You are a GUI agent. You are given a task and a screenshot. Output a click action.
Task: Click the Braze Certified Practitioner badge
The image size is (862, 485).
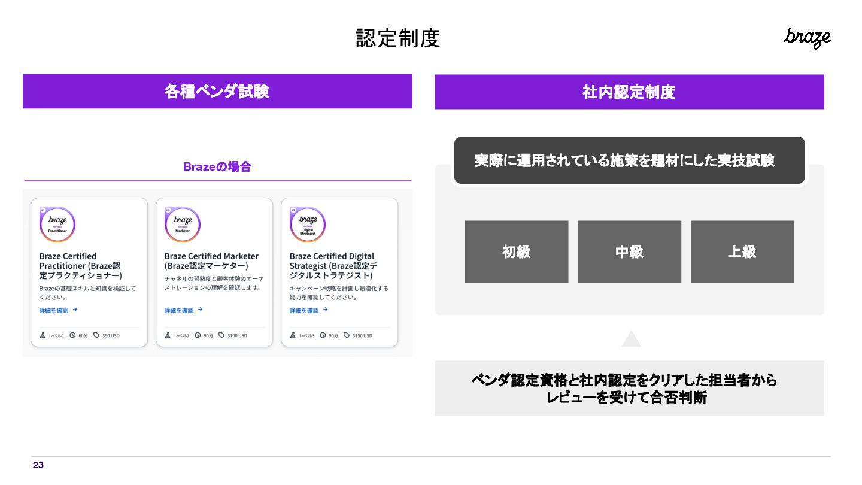57,225
